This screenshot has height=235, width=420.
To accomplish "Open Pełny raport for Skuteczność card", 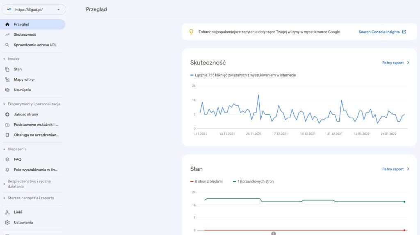I will [x=393, y=63].
